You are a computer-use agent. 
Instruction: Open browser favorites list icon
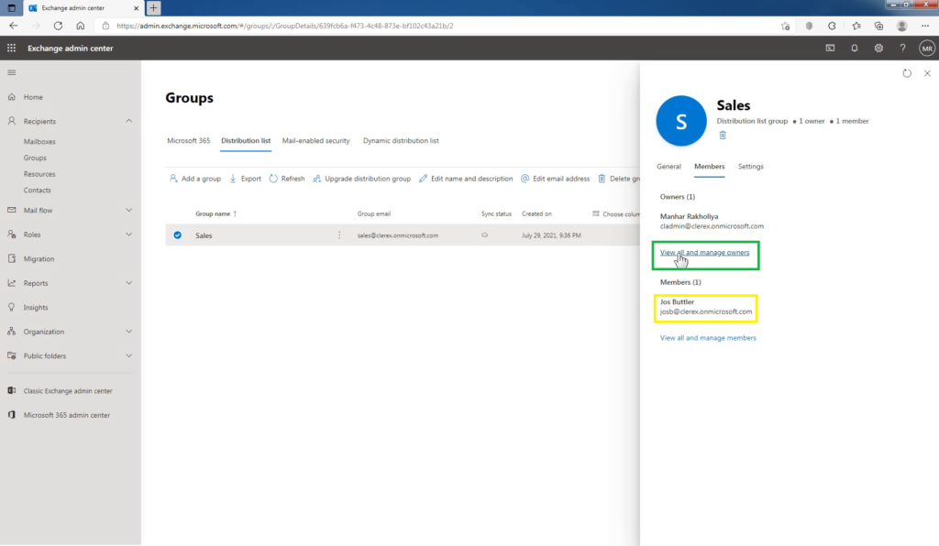[856, 26]
